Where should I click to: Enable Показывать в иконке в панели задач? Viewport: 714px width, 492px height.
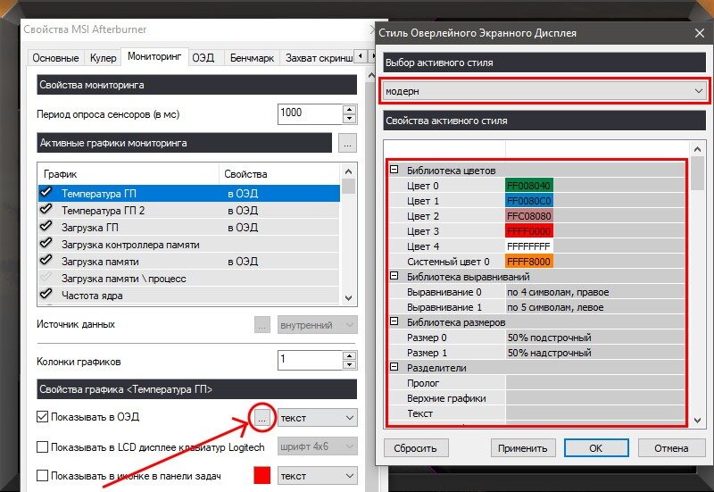coord(42,476)
